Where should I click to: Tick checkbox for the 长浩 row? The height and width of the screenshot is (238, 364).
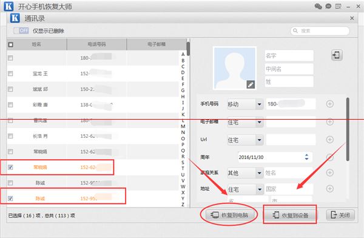click(x=10, y=136)
